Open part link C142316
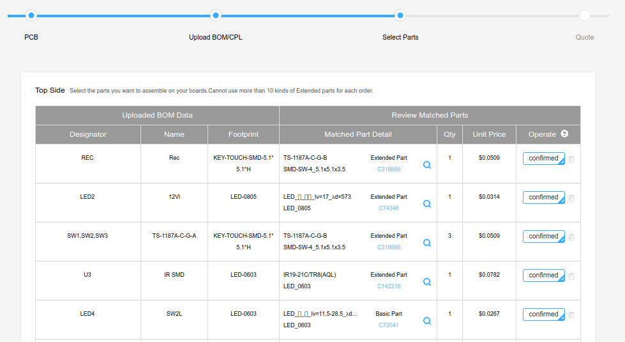The image size is (625, 342). (389, 286)
